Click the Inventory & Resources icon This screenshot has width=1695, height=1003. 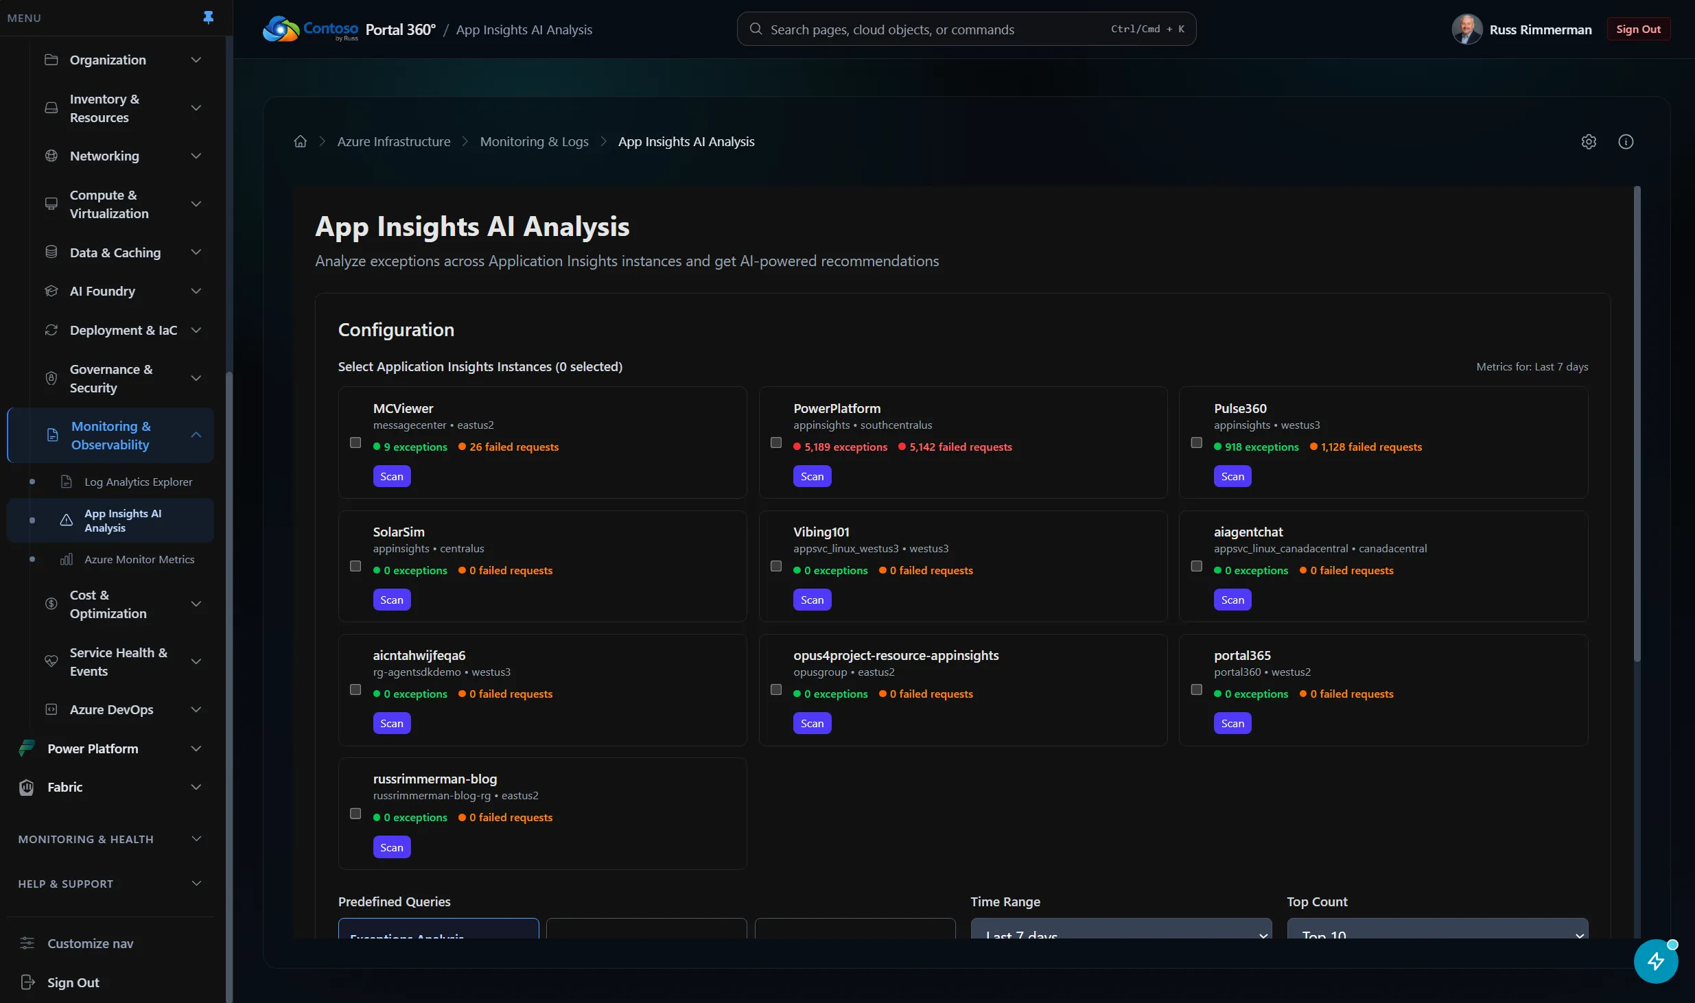(x=51, y=108)
